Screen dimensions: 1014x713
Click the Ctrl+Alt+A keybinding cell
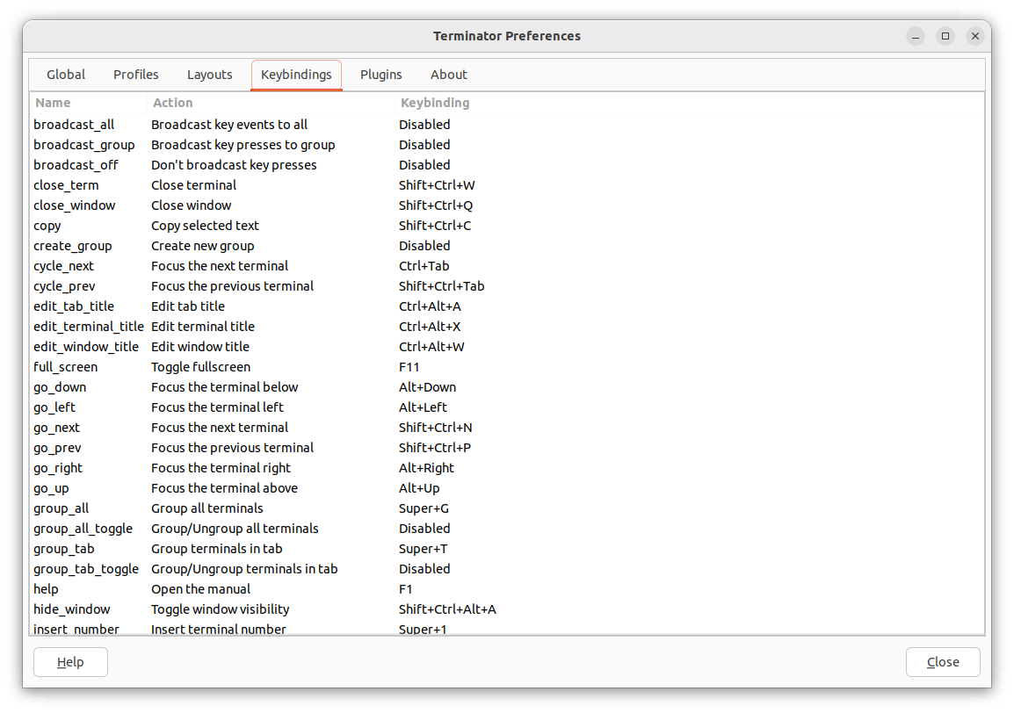(430, 306)
